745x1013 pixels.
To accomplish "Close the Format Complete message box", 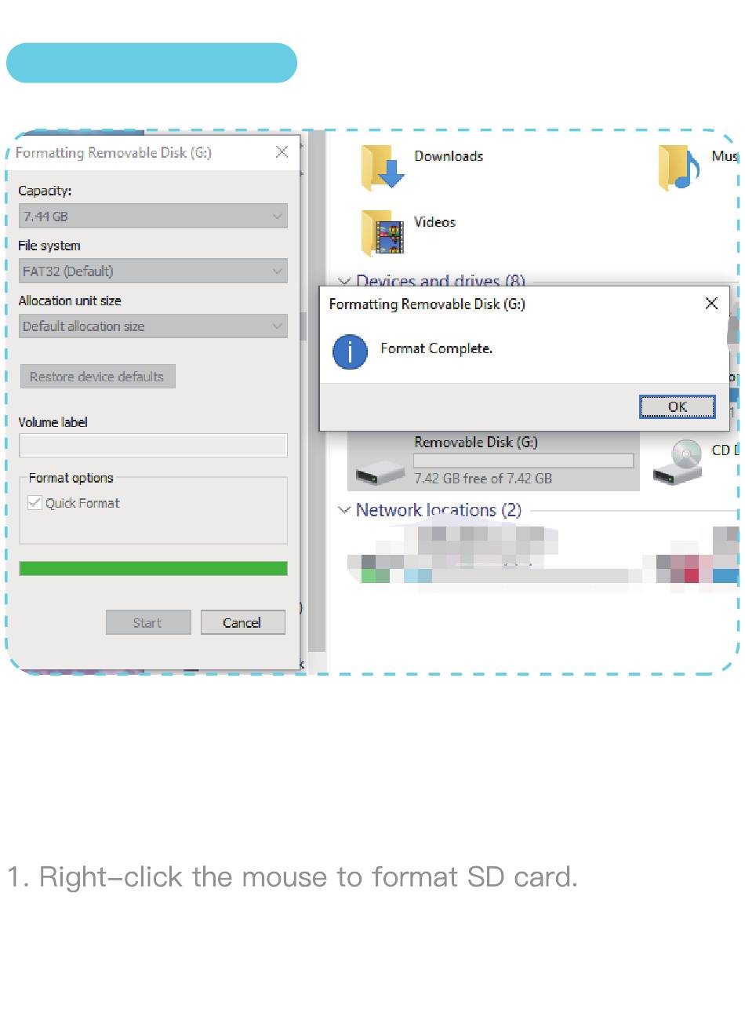I will 711,304.
